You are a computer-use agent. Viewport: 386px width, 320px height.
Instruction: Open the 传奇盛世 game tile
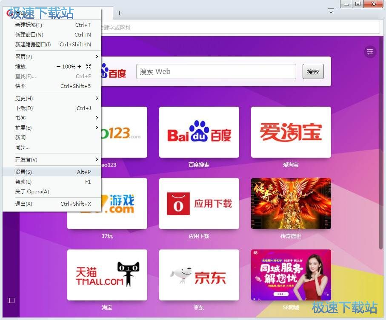click(291, 204)
